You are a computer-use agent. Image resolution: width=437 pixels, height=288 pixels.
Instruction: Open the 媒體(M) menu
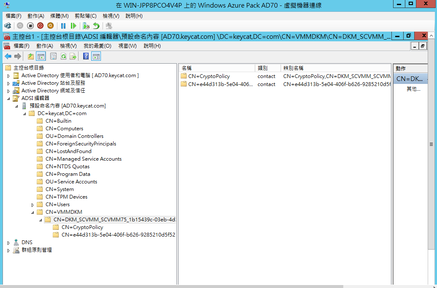pyautogui.click(x=60, y=16)
